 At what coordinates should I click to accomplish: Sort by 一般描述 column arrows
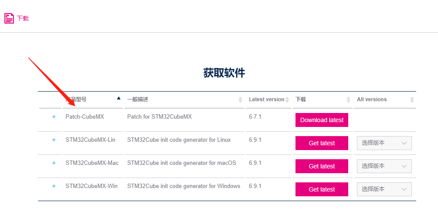[240, 99]
